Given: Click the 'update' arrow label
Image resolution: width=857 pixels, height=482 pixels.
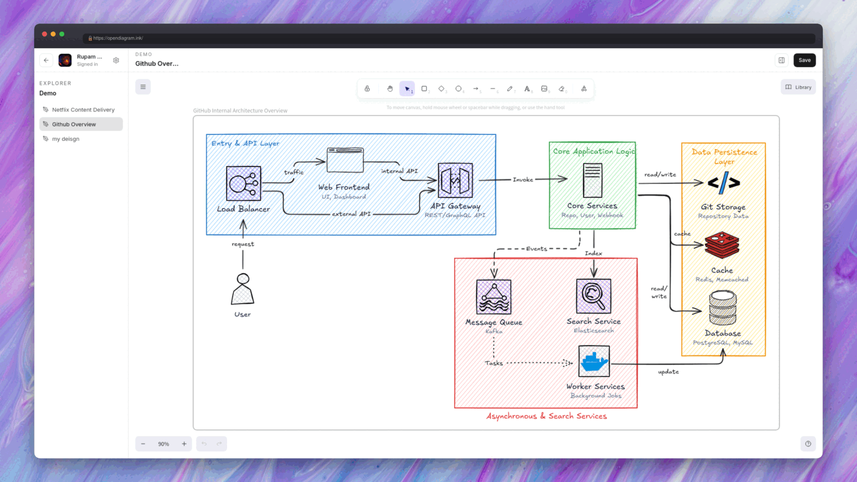Looking at the screenshot, I should point(668,372).
